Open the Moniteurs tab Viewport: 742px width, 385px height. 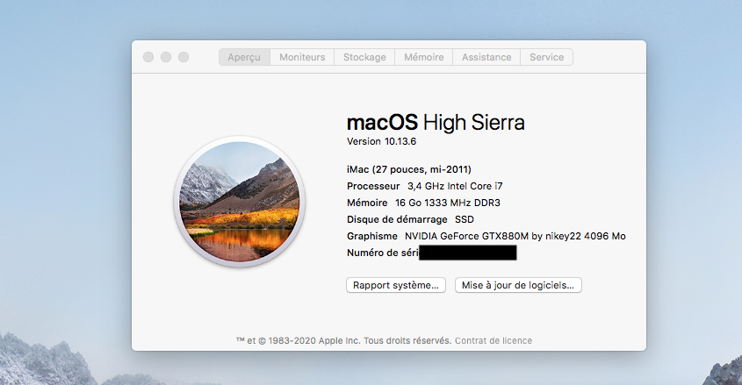click(x=302, y=57)
